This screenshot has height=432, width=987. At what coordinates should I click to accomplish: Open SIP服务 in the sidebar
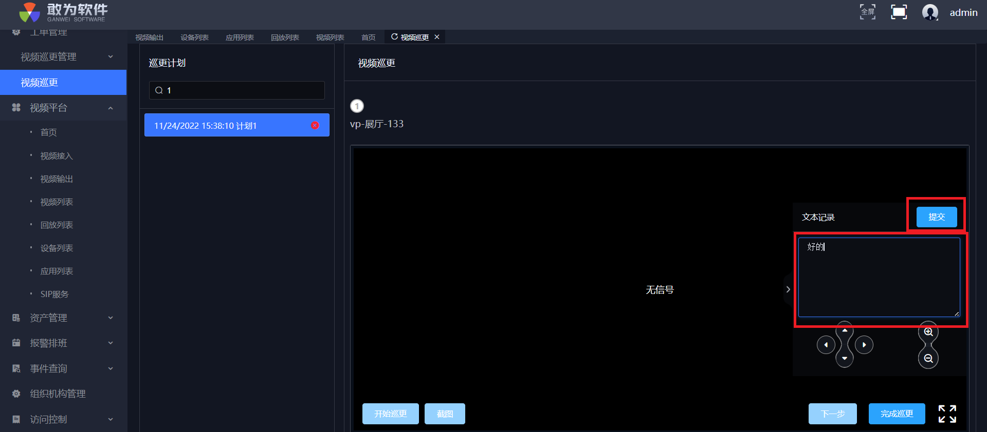pos(54,294)
